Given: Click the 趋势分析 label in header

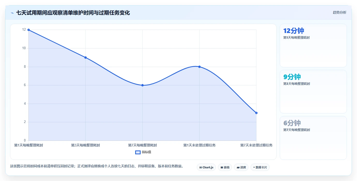Looking at the screenshot, I should [339, 13].
